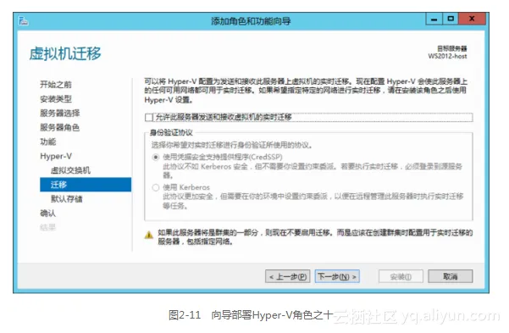Go to the 确认 step

click(x=48, y=214)
